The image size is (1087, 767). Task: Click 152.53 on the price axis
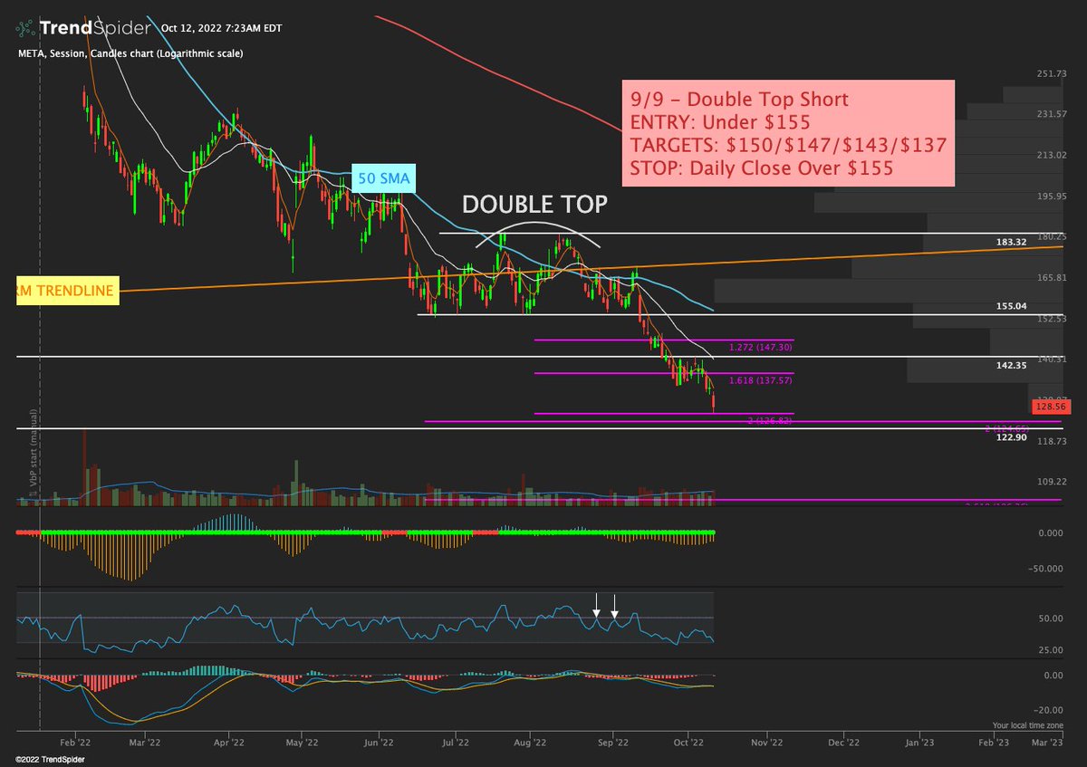click(x=1051, y=319)
